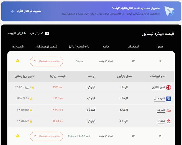Click the آهنک store logo
This screenshot has width=182, height=145.
pos(168,121)
